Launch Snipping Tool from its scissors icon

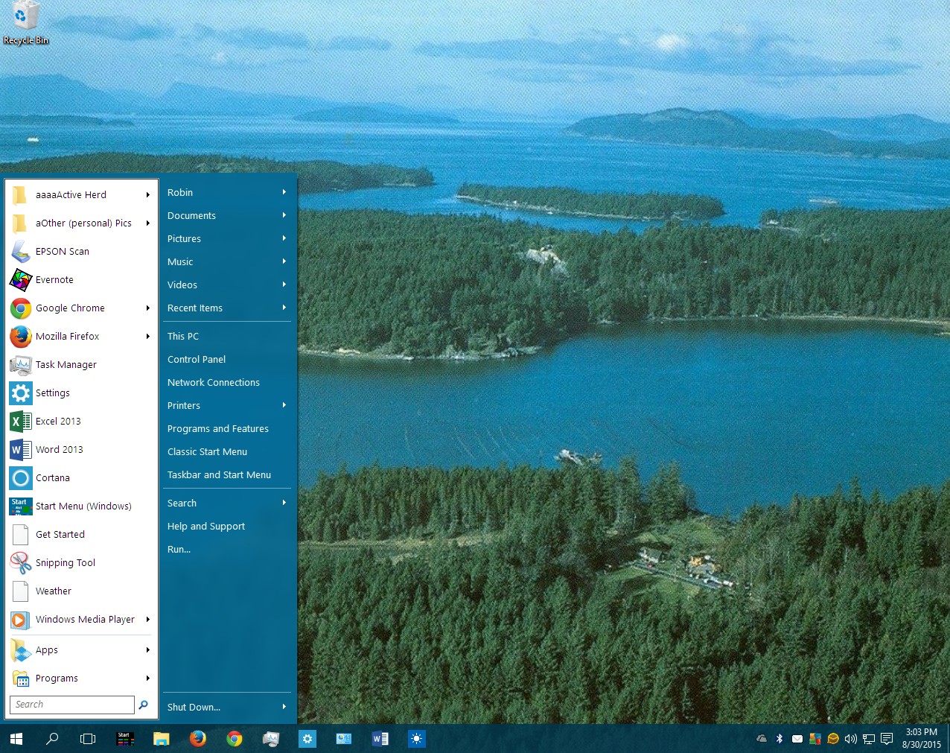coord(20,563)
